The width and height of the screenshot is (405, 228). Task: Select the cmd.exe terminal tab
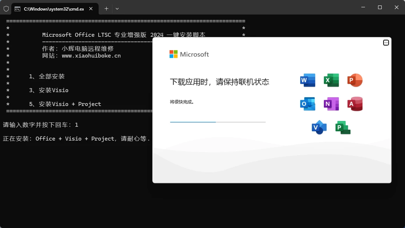tap(55, 9)
